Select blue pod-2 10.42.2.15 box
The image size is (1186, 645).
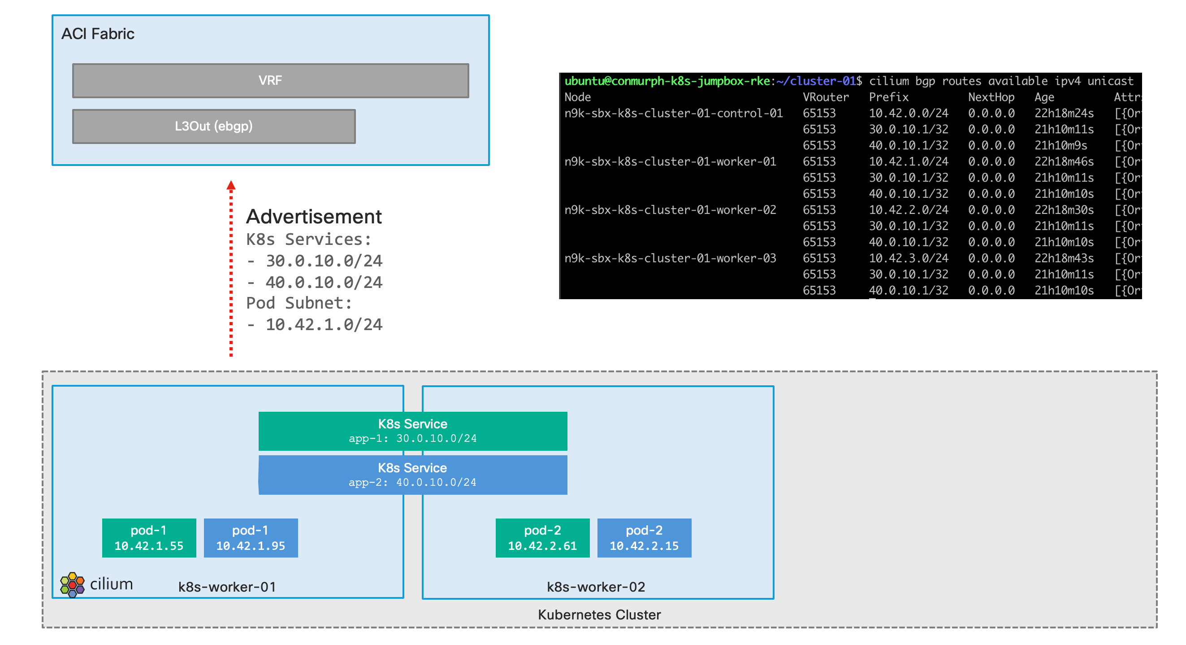[645, 538]
